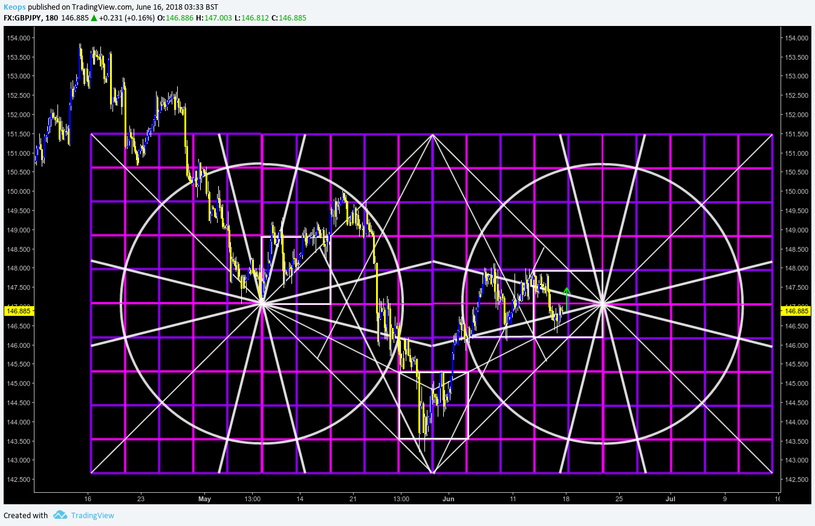
Task: Click the green up arrow drawn on chart
Action: coord(566,298)
